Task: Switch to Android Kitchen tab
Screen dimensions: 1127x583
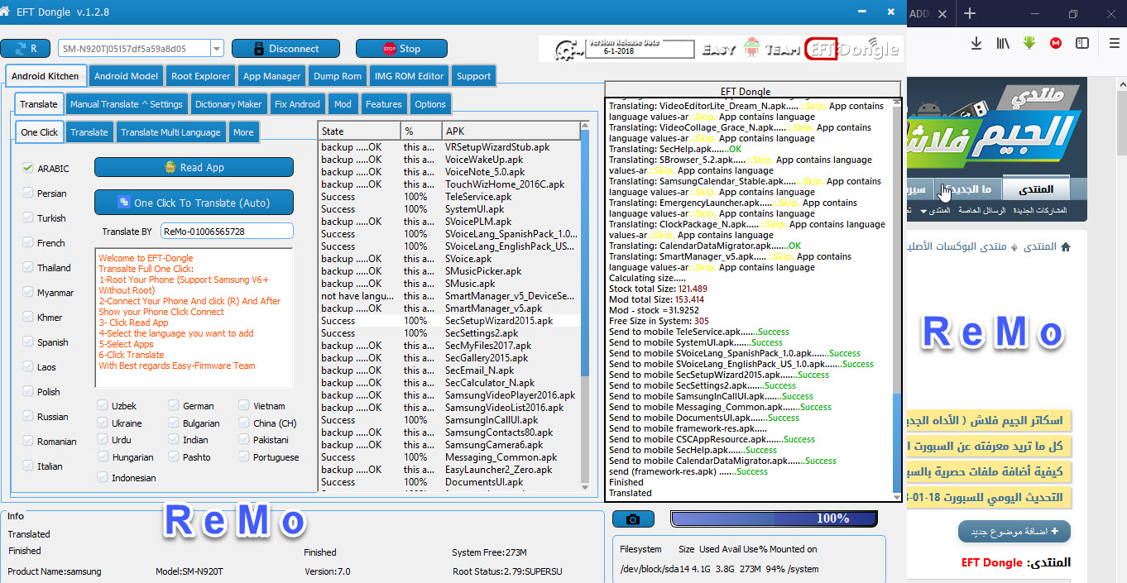Action: click(x=46, y=76)
